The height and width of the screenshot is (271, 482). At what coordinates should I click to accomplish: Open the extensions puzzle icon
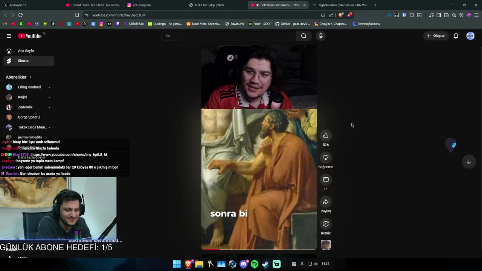click(x=412, y=15)
